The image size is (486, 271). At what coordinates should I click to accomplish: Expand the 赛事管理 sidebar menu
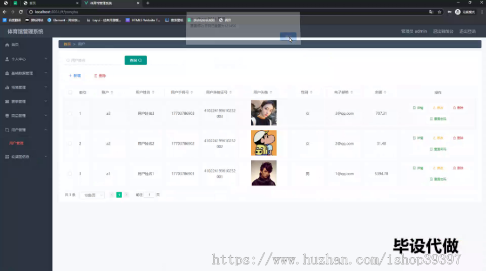coord(46,101)
